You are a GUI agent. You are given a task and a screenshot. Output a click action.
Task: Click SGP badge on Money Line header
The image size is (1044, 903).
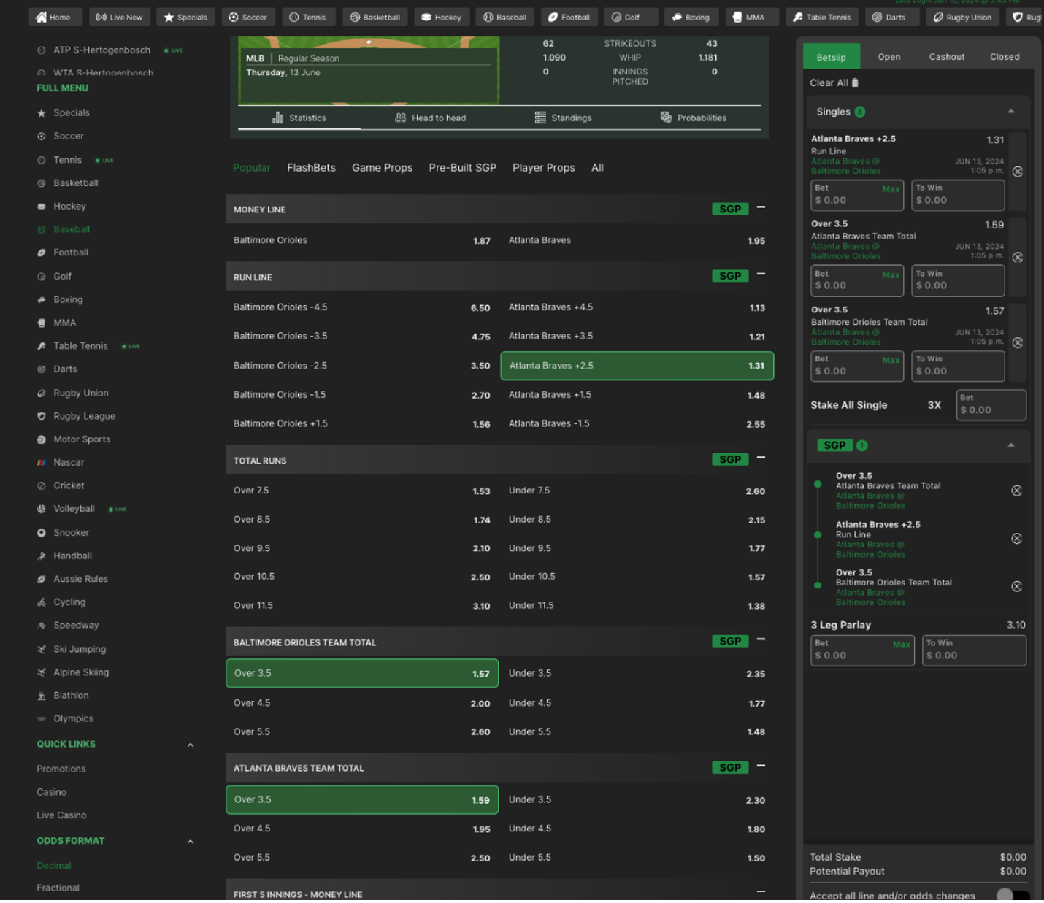click(x=730, y=210)
